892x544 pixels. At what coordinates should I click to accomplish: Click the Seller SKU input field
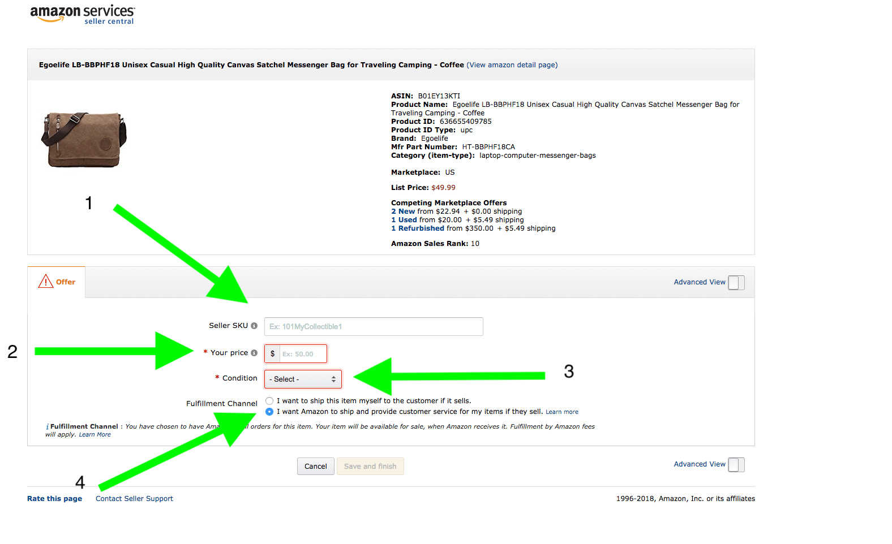tap(374, 326)
